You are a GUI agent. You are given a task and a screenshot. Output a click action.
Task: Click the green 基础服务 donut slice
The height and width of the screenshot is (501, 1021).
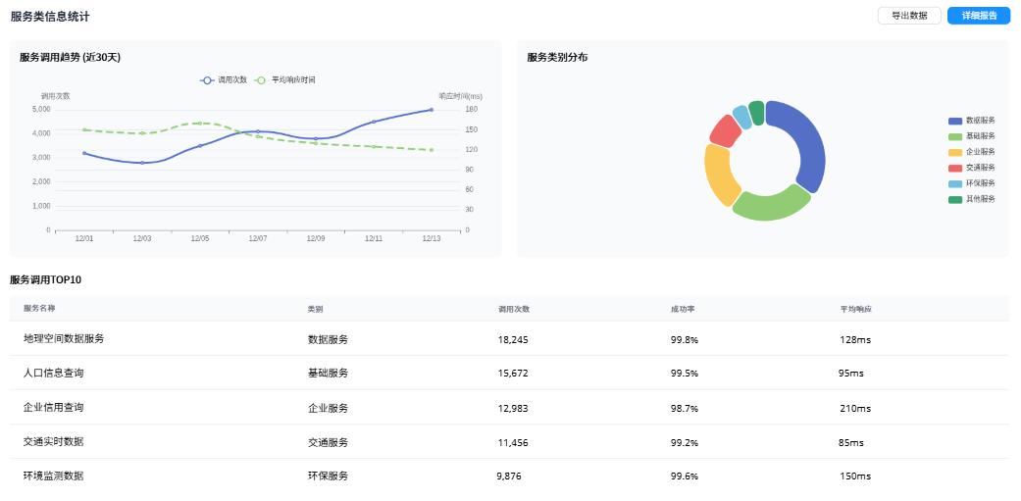tap(769, 207)
